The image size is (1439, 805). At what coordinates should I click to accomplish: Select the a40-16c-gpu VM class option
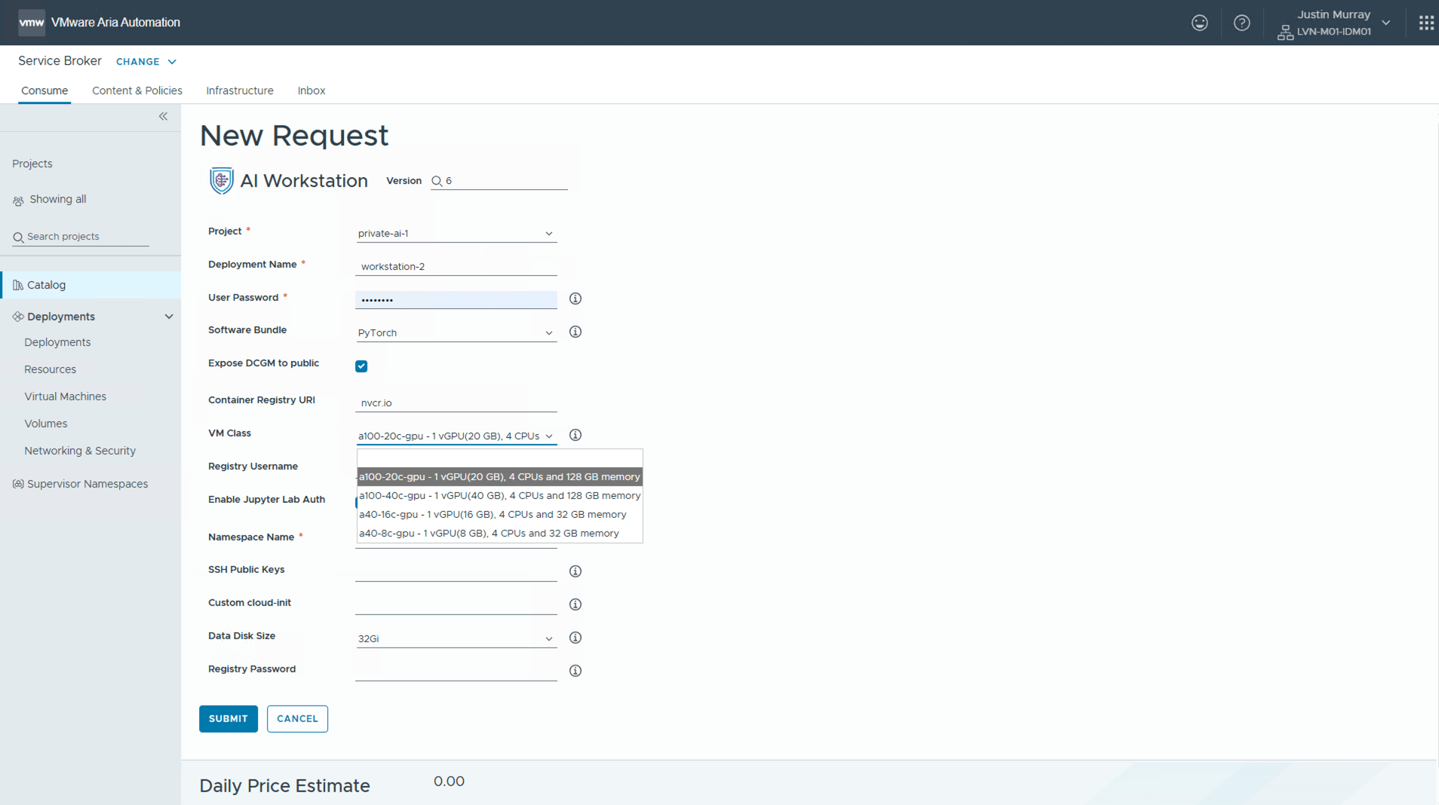tap(492, 514)
